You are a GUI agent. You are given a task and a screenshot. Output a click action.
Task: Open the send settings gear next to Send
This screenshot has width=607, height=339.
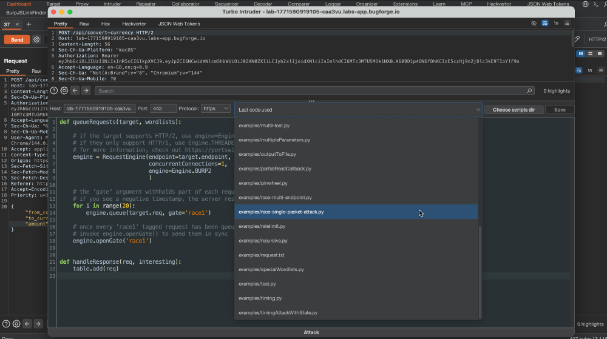click(36, 39)
